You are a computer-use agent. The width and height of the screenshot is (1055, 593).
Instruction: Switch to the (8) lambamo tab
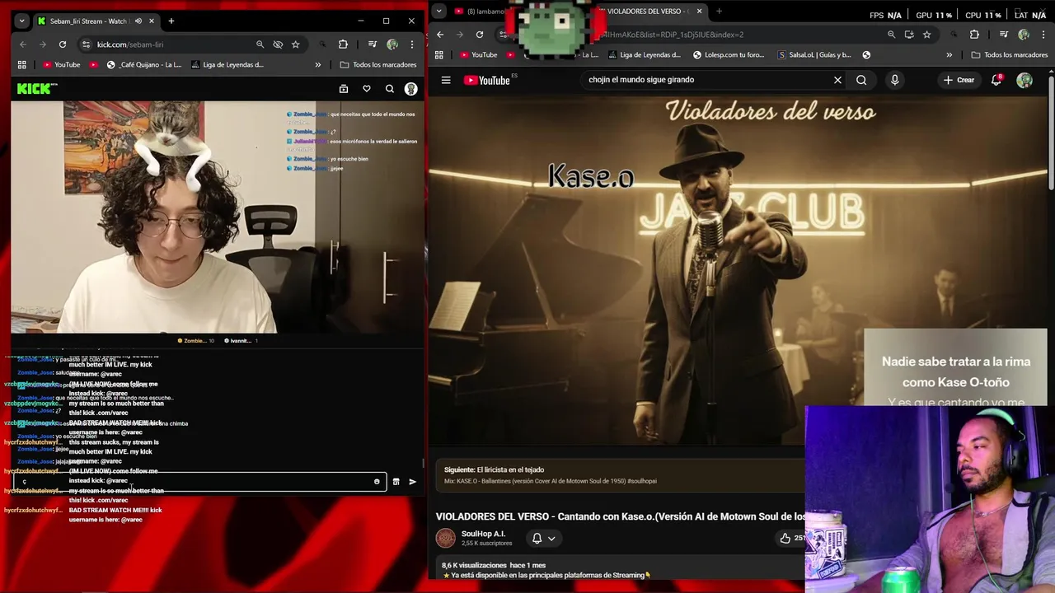click(481, 12)
